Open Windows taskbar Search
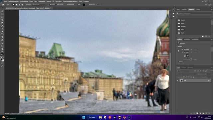 [x=92, y=117]
